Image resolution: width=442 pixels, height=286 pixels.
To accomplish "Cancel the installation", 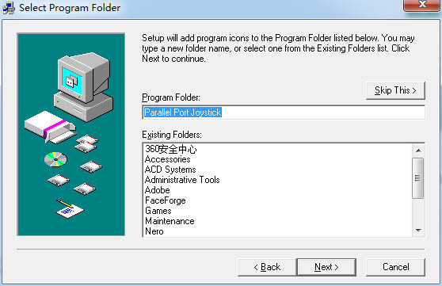I will [x=395, y=267].
